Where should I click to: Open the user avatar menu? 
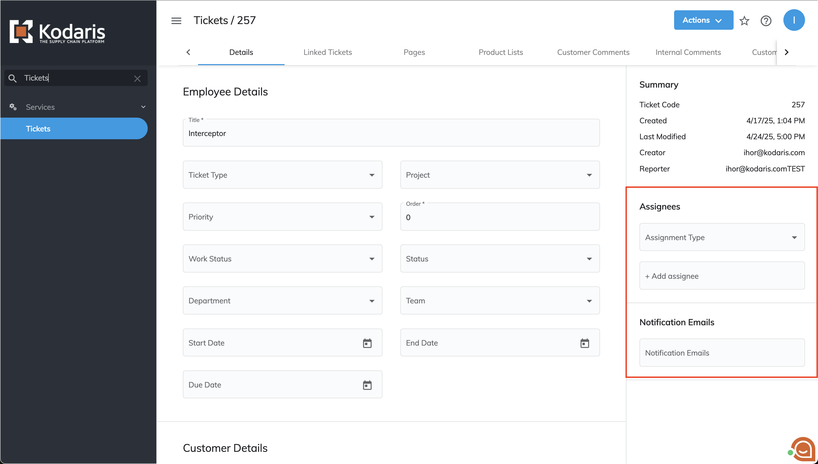[x=794, y=20]
